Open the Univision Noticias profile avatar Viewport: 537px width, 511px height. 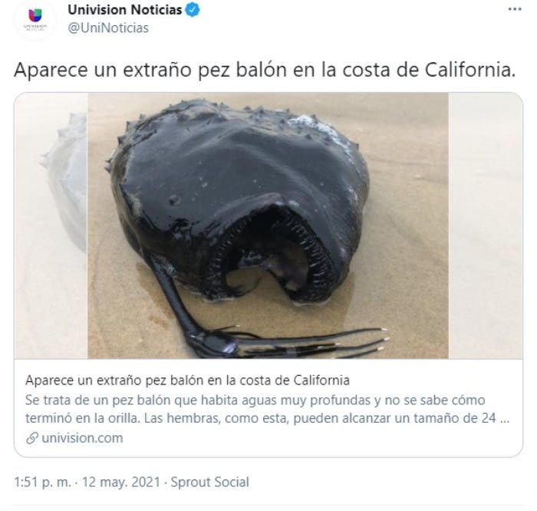35,20
